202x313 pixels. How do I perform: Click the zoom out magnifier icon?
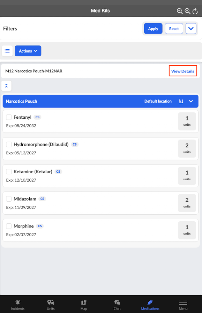180,11
